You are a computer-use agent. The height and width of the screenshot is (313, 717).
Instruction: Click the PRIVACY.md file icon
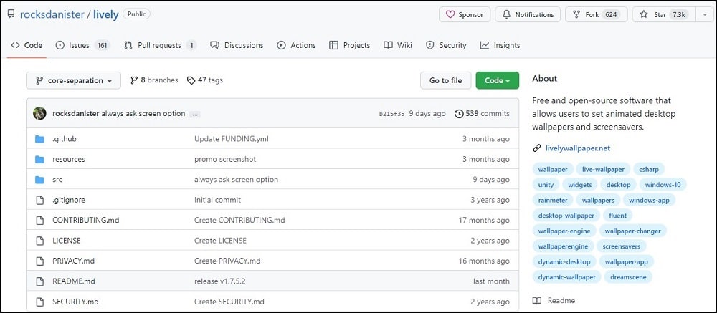pos(39,261)
